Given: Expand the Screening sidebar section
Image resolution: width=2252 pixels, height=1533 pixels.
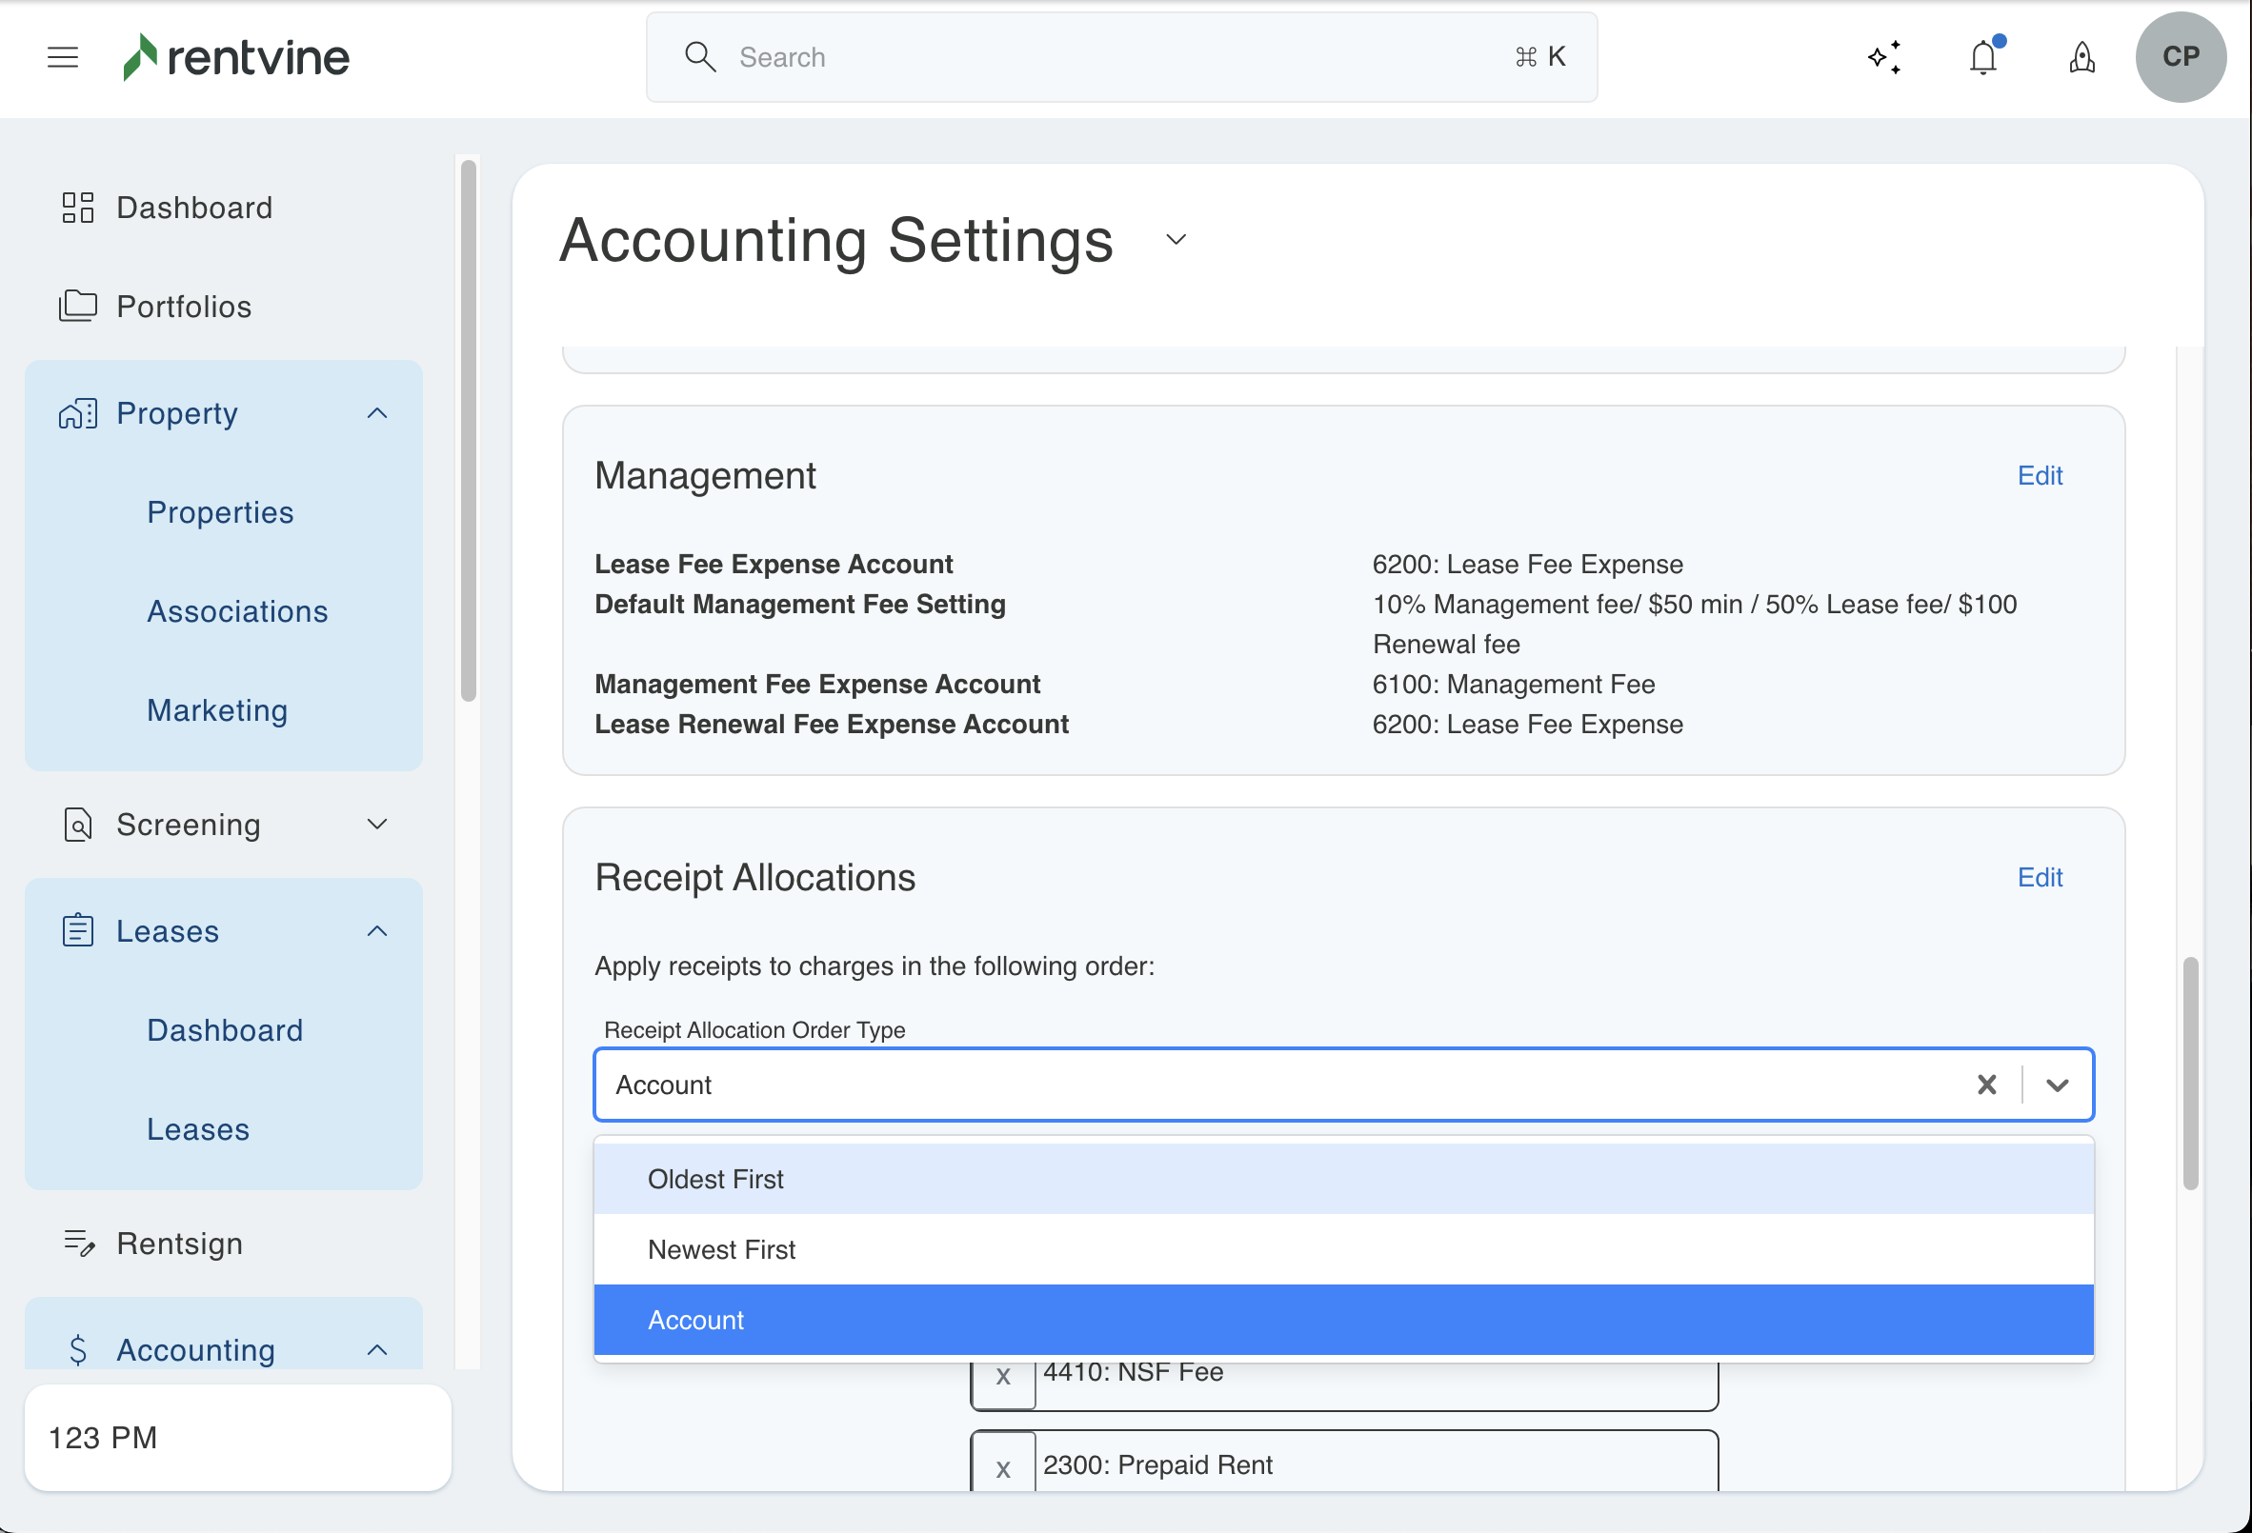Looking at the screenshot, I should pyautogui.click(x=377, y=825).
